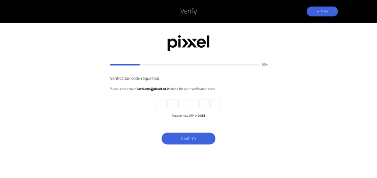Click the 20% progress label
This screenshot has height=178, width=377.
[264, 65]
